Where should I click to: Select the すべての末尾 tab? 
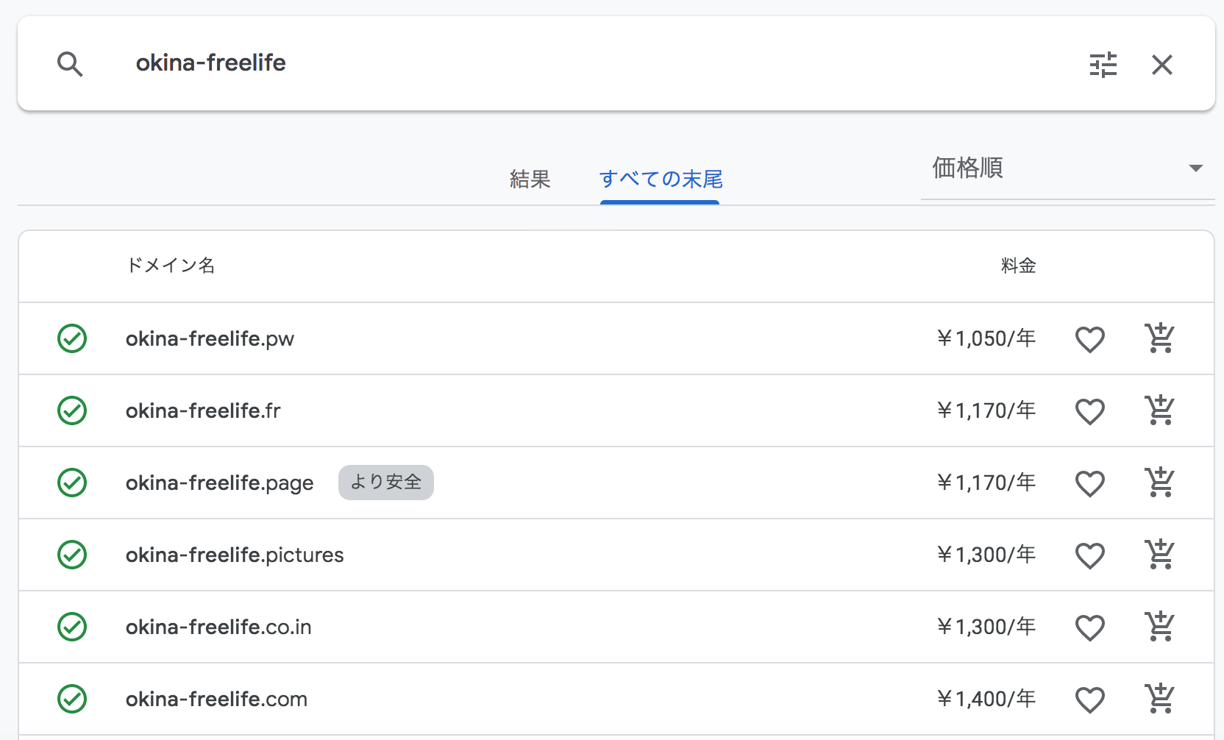click(x=661, y=179)
